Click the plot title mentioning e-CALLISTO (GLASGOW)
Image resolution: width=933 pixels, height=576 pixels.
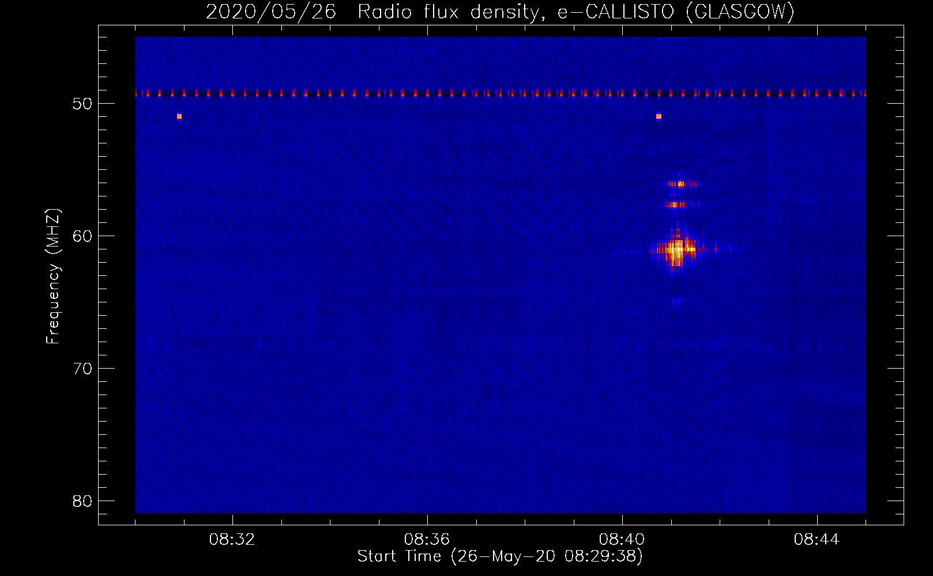point(500,12)
